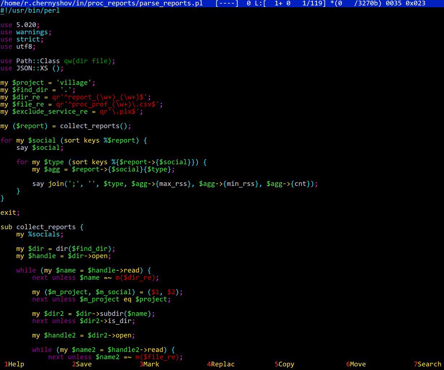Viewport: 444px width, 370px height.
Task: Click the 6Move function key
Action: 356,364
